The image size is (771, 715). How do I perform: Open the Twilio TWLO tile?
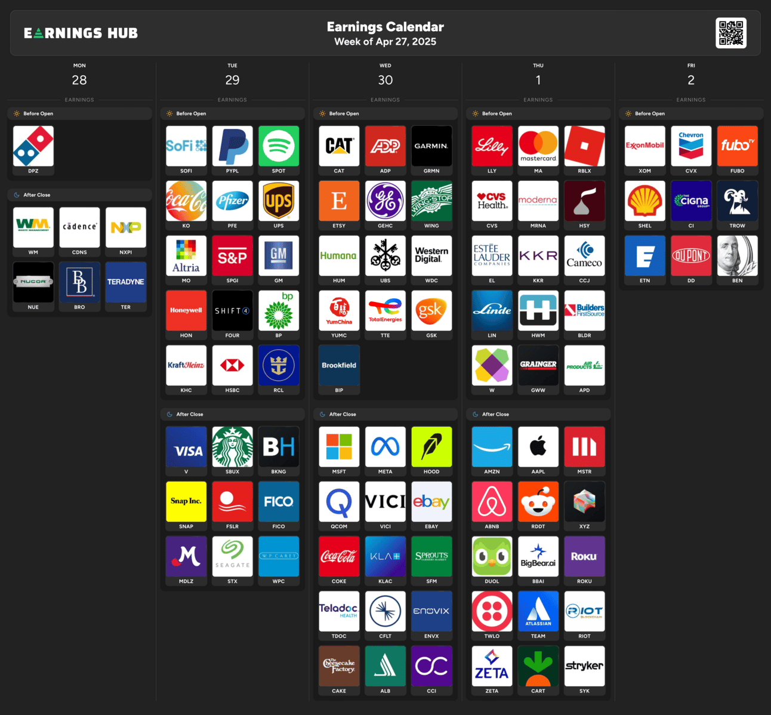492,616
